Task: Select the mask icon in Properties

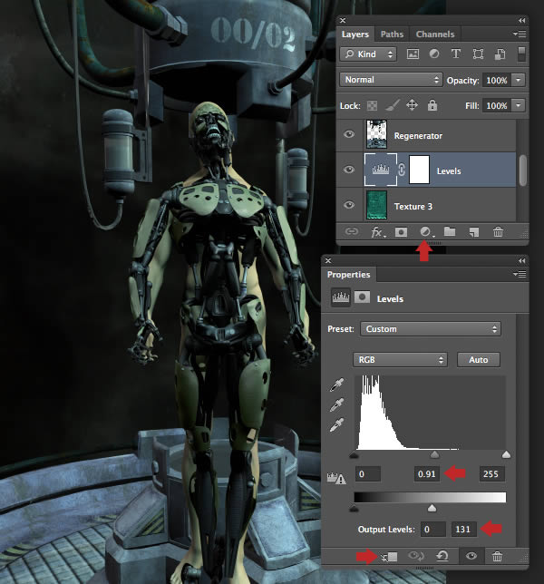Action: pos(362,297)
